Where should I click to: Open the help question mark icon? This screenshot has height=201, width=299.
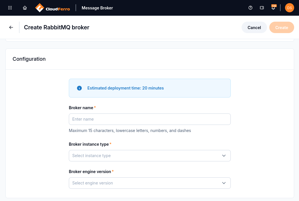[x=250, y=8]
